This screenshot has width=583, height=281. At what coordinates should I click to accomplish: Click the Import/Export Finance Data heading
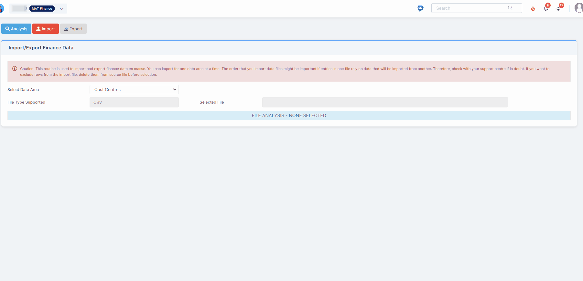point(41,48)
